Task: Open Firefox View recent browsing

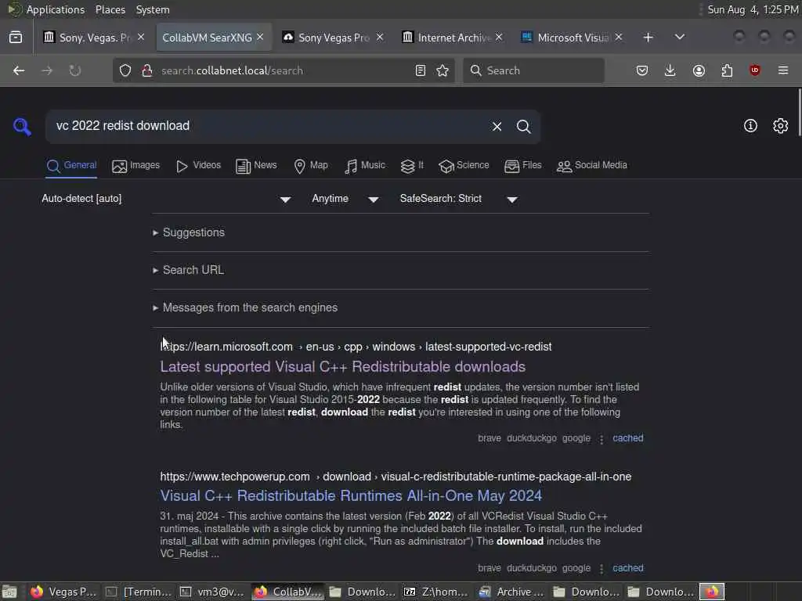Action: (x=16, y=38)
